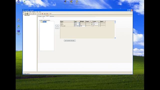This screenshot has width=160, height=90.
Task: Enable the Lower bound checkbox for ETA_tt_ad
Action: [x=92, y=26]
